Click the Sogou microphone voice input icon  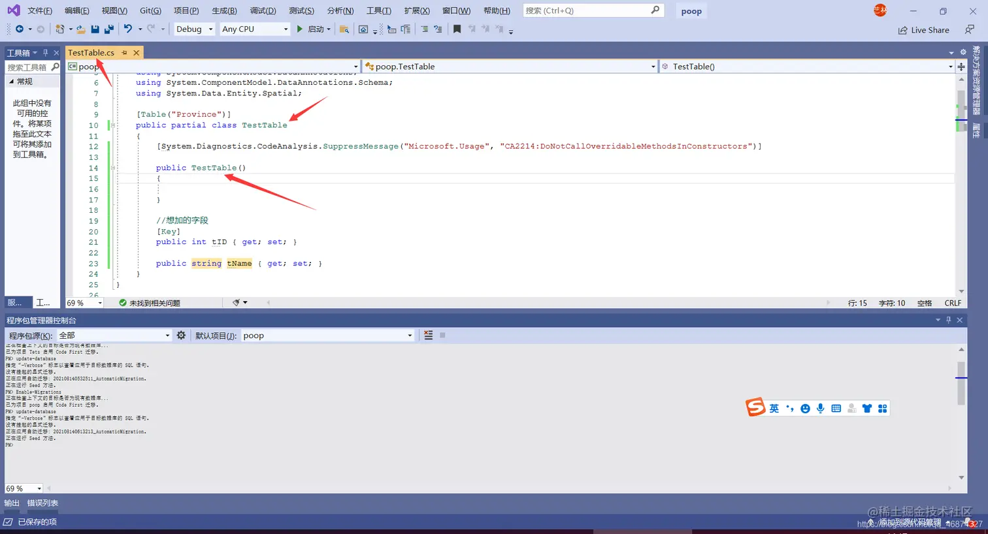point(821,409)
